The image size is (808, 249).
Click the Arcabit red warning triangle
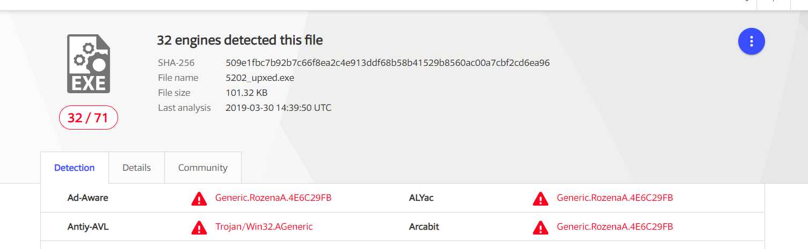[x=541, y=228]
